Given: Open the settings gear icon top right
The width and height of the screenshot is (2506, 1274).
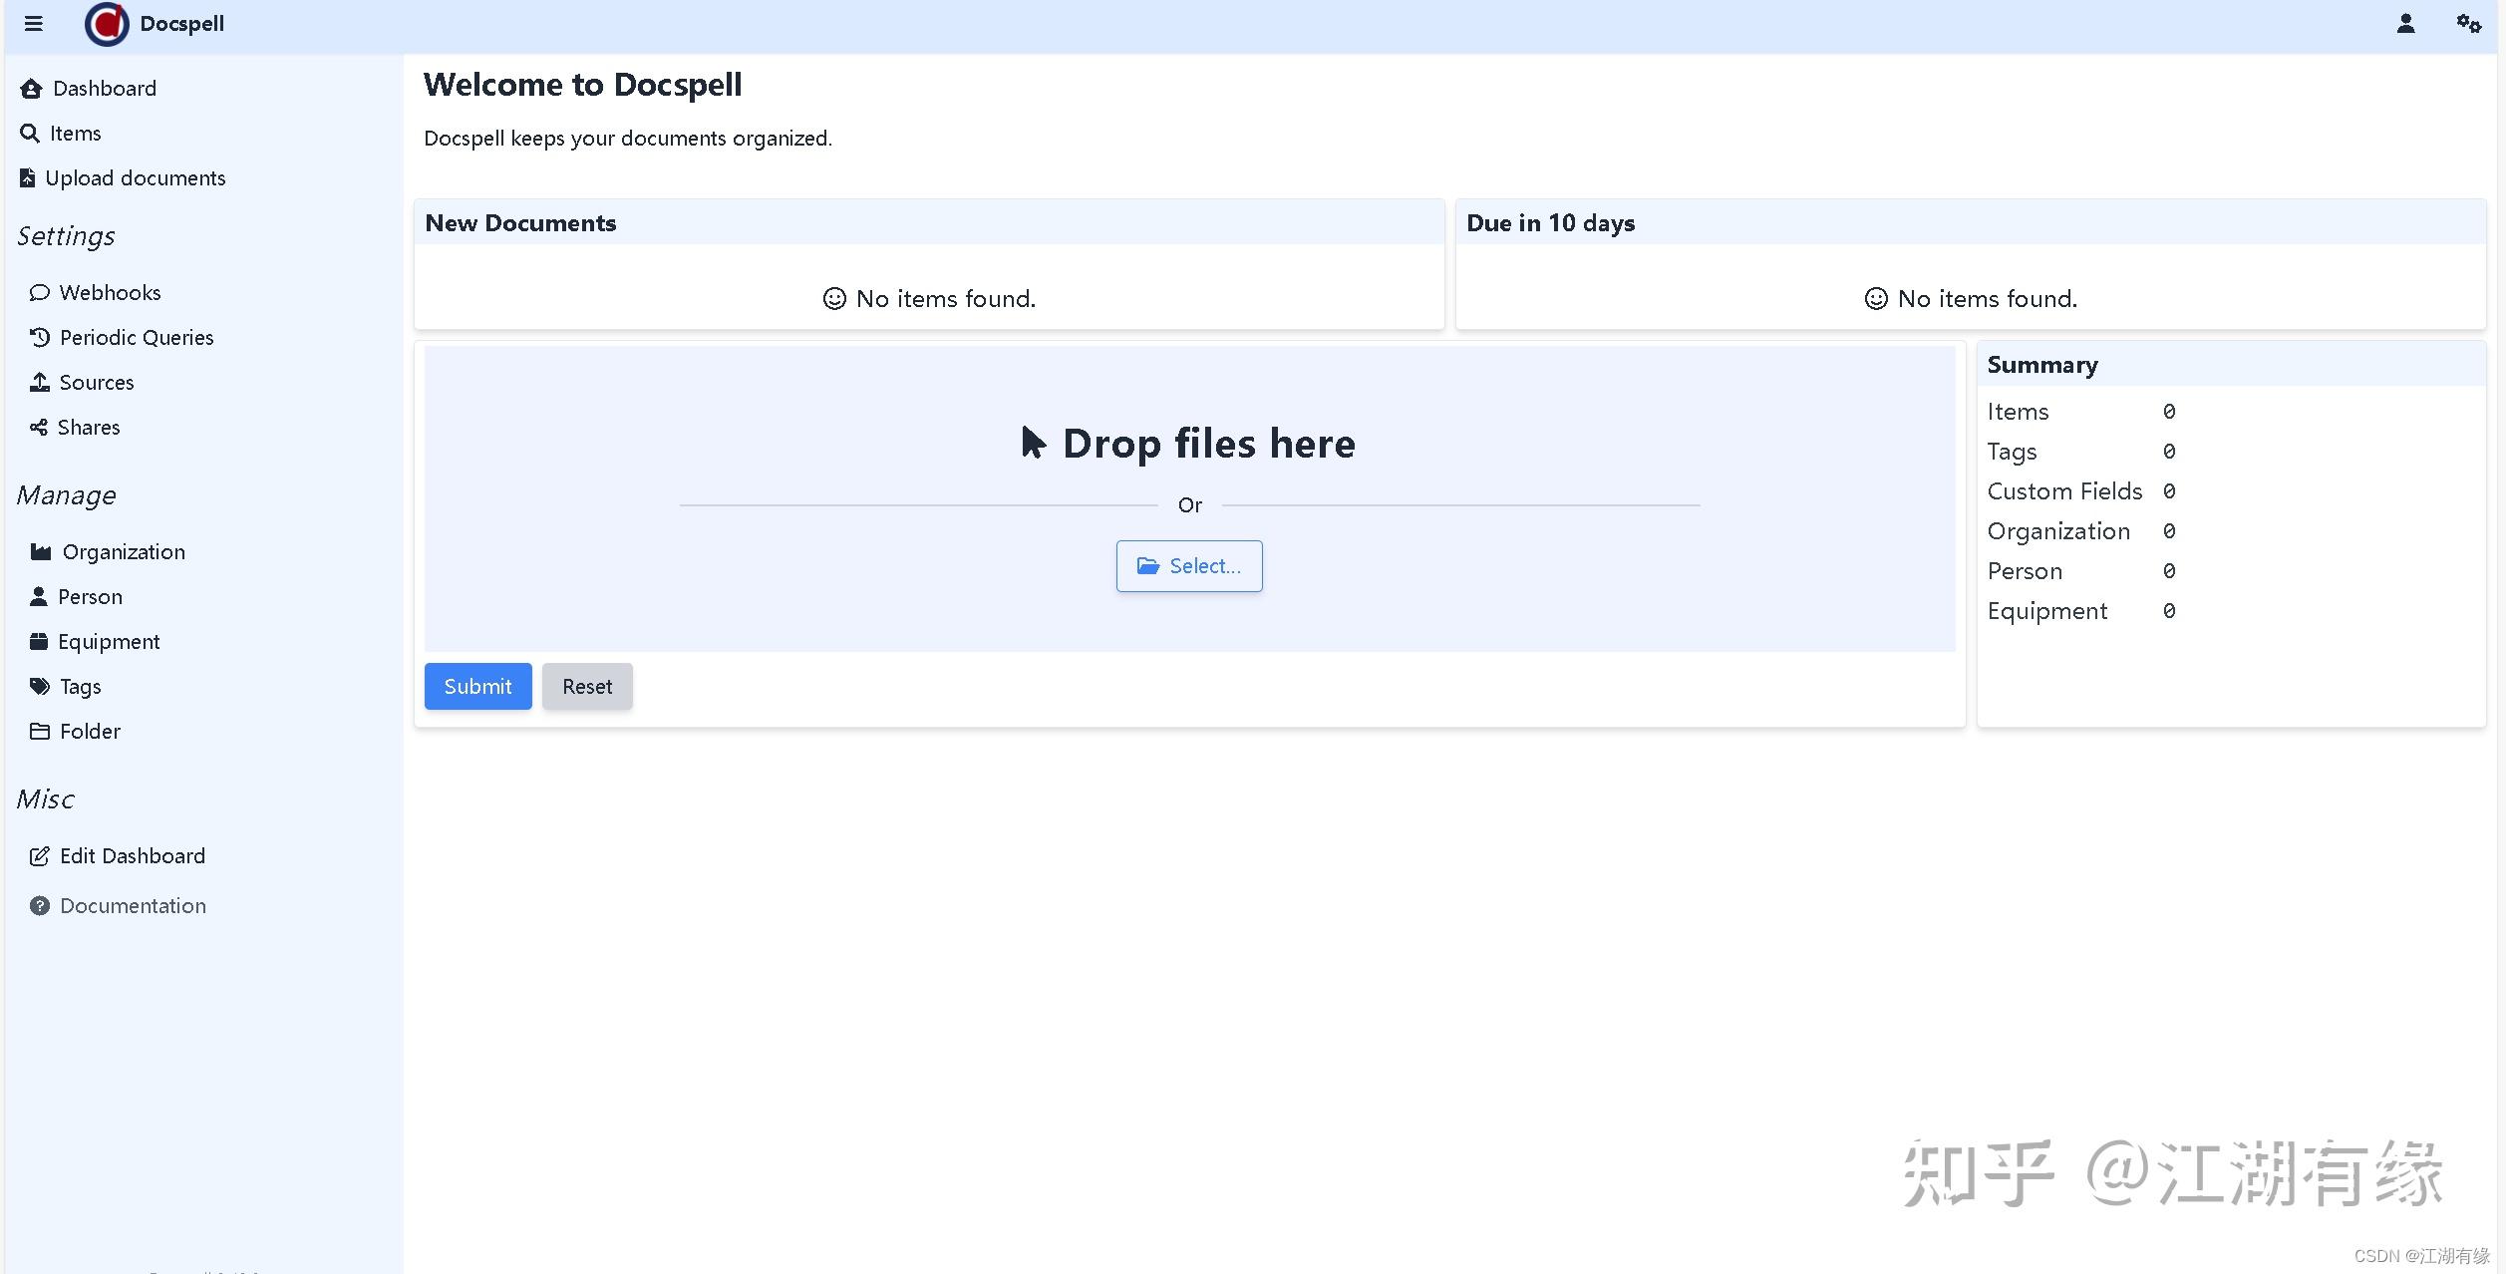Looking at the screenshot, I should click(x=2468, y=22).
